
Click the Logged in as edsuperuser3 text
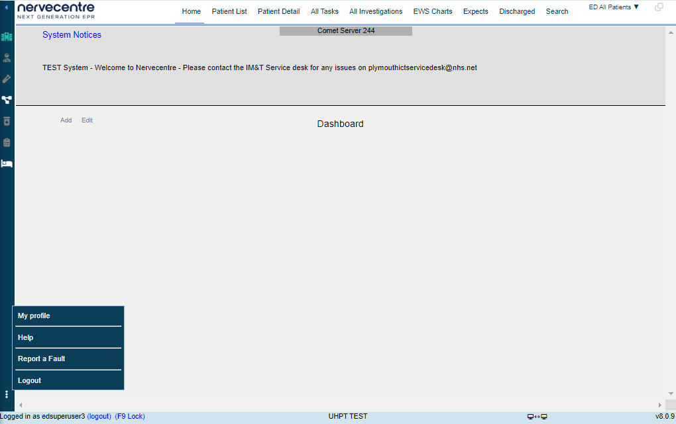tap(42, 417)
